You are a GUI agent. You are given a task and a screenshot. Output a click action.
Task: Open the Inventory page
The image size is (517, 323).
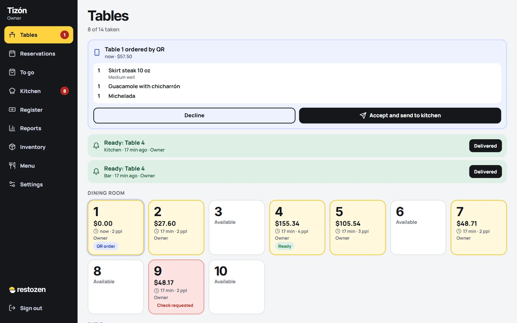[39, 147]
